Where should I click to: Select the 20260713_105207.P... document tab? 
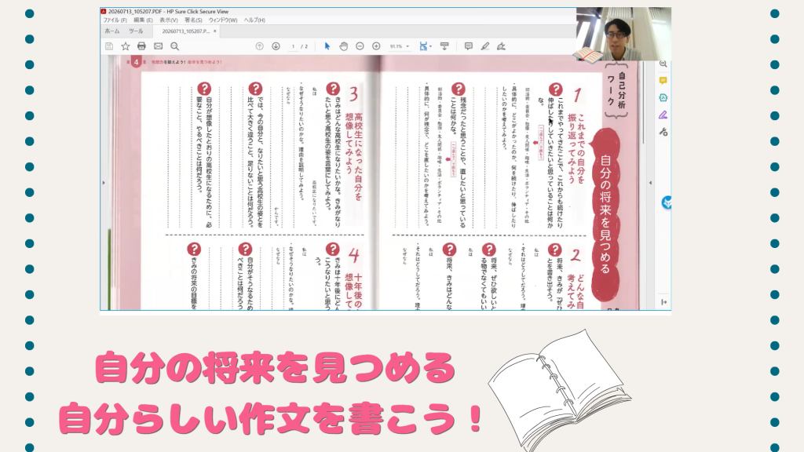pyautogui.click(x=185, y=31)
